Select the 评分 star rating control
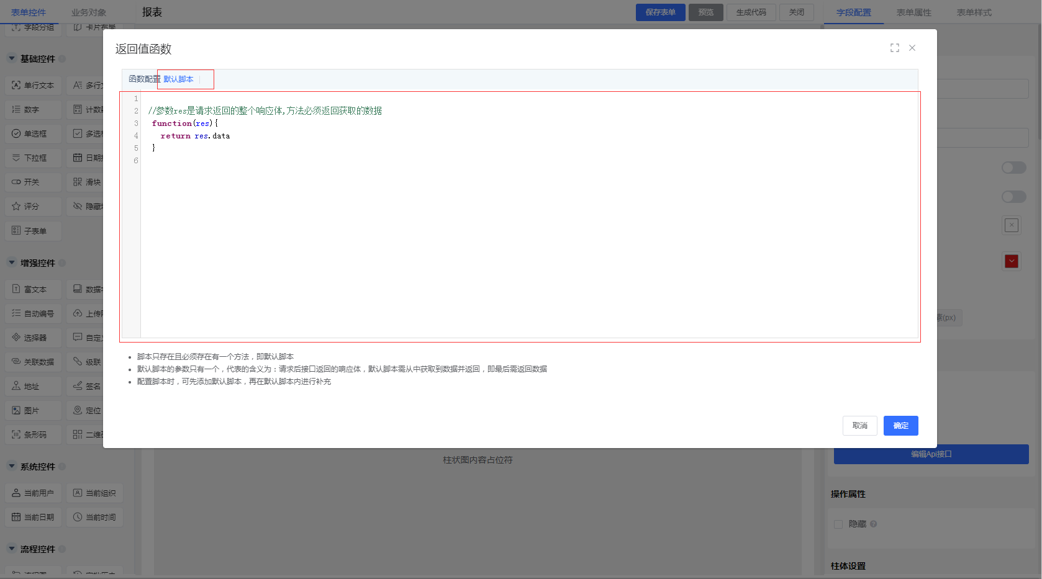 pos(33,206)
